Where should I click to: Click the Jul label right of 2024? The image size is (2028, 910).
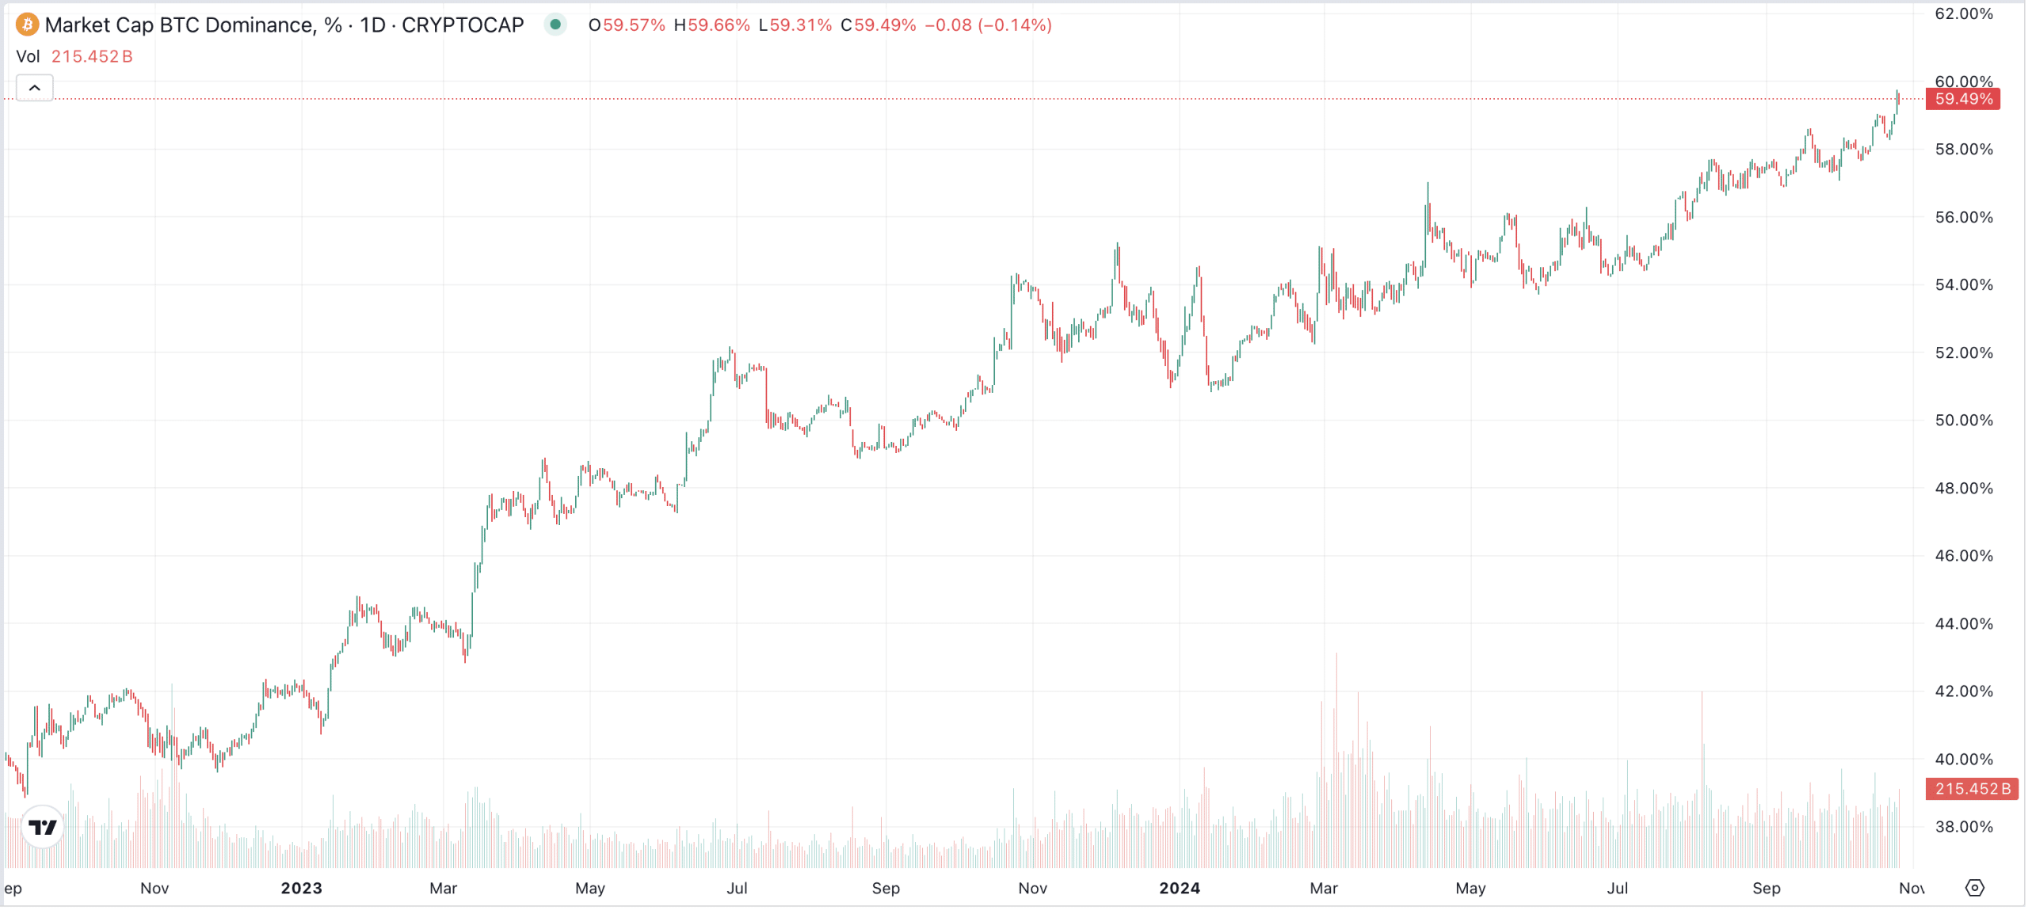[1617, 888]
